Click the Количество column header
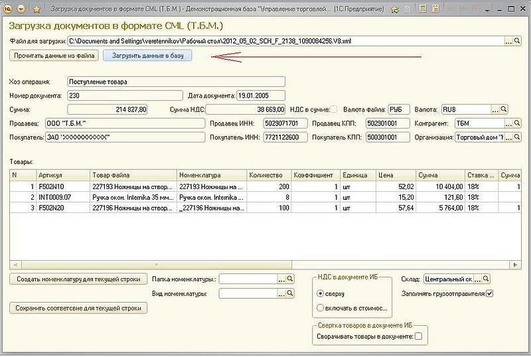Image resolution: width=531 pixels, height=357 pixels. pos(267,175)
